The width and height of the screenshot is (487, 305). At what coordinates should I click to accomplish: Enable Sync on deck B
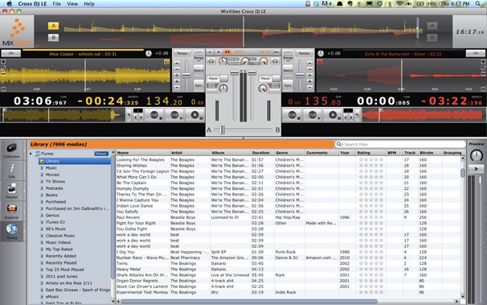pos(288,84)
